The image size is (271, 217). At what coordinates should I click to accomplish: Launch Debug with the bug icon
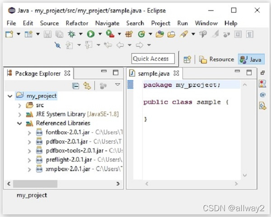tap(71, 34)
